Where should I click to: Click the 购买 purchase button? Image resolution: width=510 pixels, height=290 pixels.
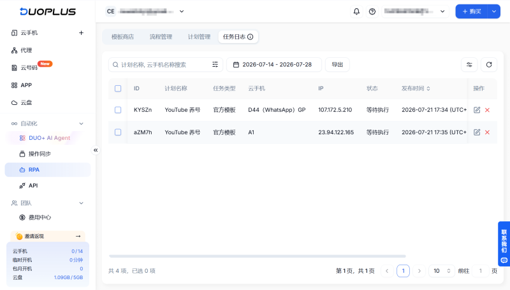coord(471,11)
